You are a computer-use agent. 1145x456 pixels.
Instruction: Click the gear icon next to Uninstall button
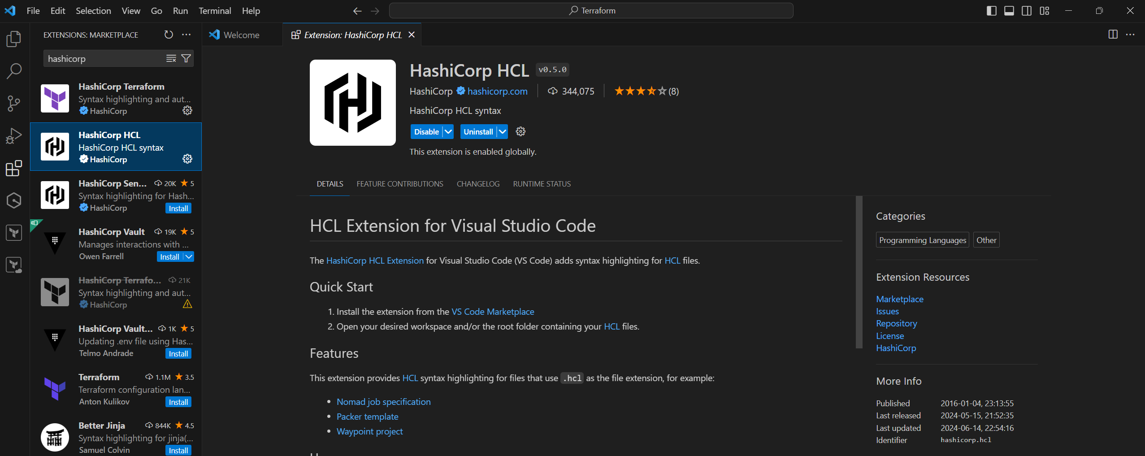click(520, 131)
